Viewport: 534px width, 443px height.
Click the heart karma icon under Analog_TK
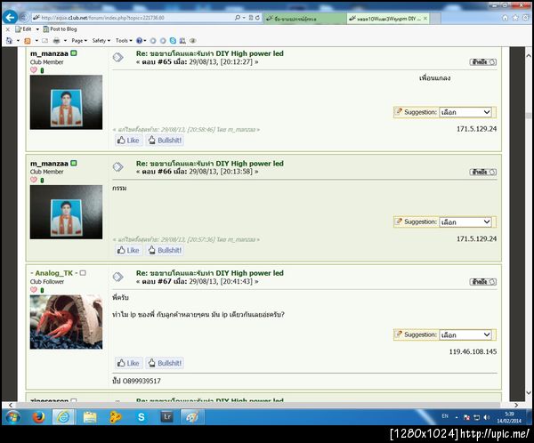(34, 290)
